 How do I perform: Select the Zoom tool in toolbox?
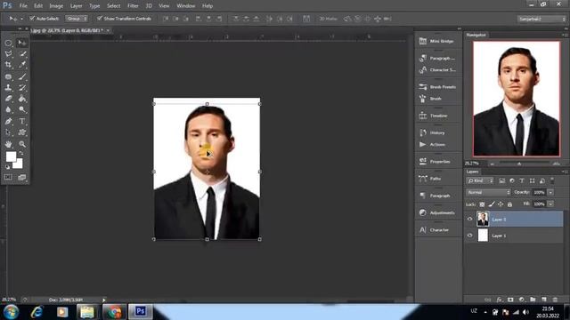(x=22, y=144)
